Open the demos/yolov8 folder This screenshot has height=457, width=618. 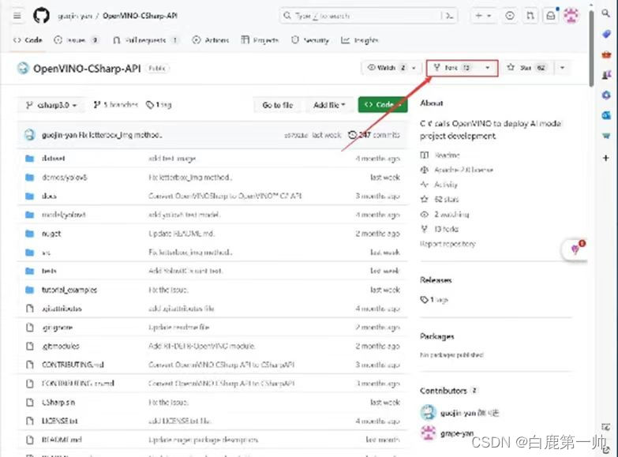64,177
